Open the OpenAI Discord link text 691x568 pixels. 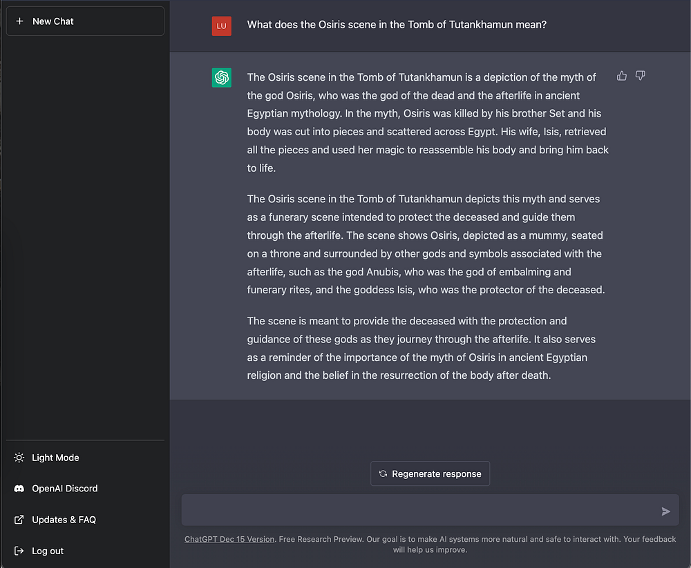65,489
